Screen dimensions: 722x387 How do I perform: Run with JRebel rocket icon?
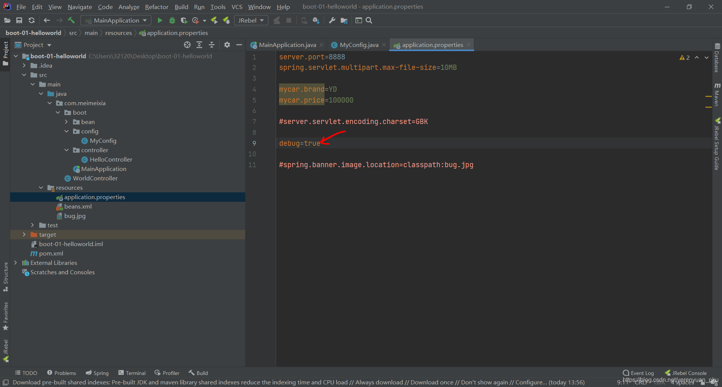(x=214, y=20)
